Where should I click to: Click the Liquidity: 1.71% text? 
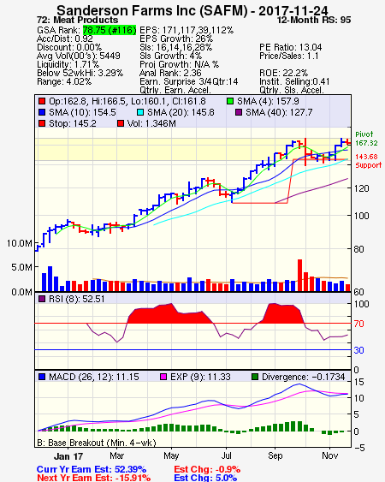click(x=68, y=64)
